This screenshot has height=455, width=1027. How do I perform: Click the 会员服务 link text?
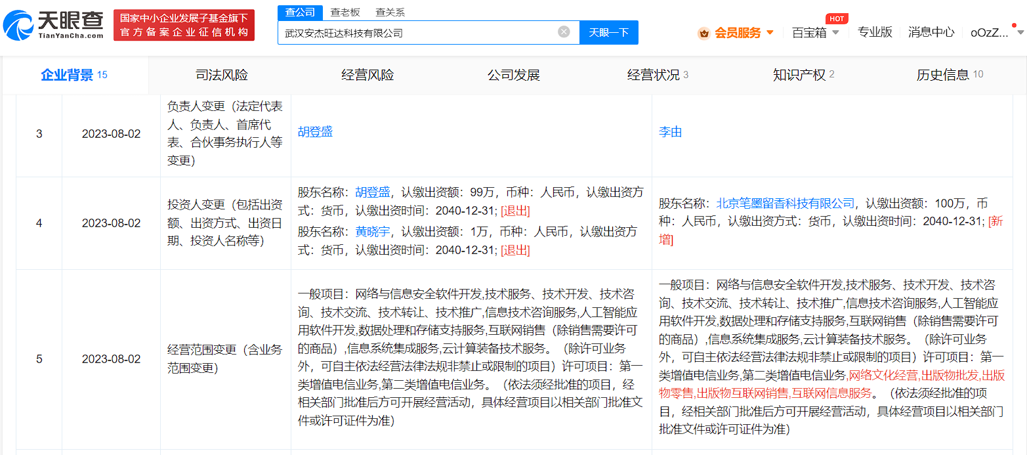pos(738,33)
